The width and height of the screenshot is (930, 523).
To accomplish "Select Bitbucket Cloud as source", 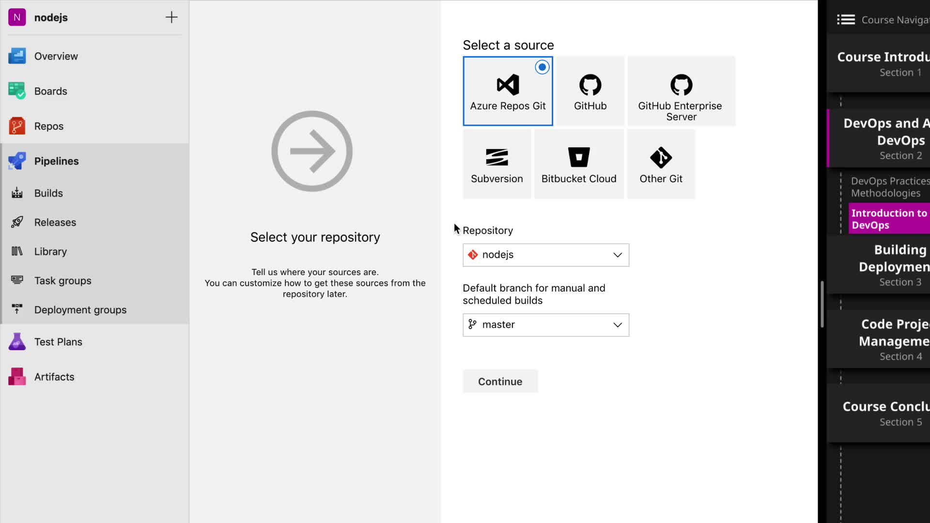I will tap(579, 164).
